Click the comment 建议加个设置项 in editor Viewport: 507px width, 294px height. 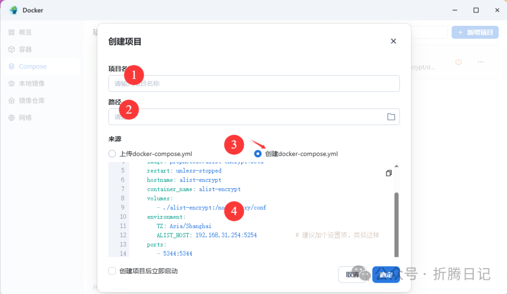[x=337, y=235]
